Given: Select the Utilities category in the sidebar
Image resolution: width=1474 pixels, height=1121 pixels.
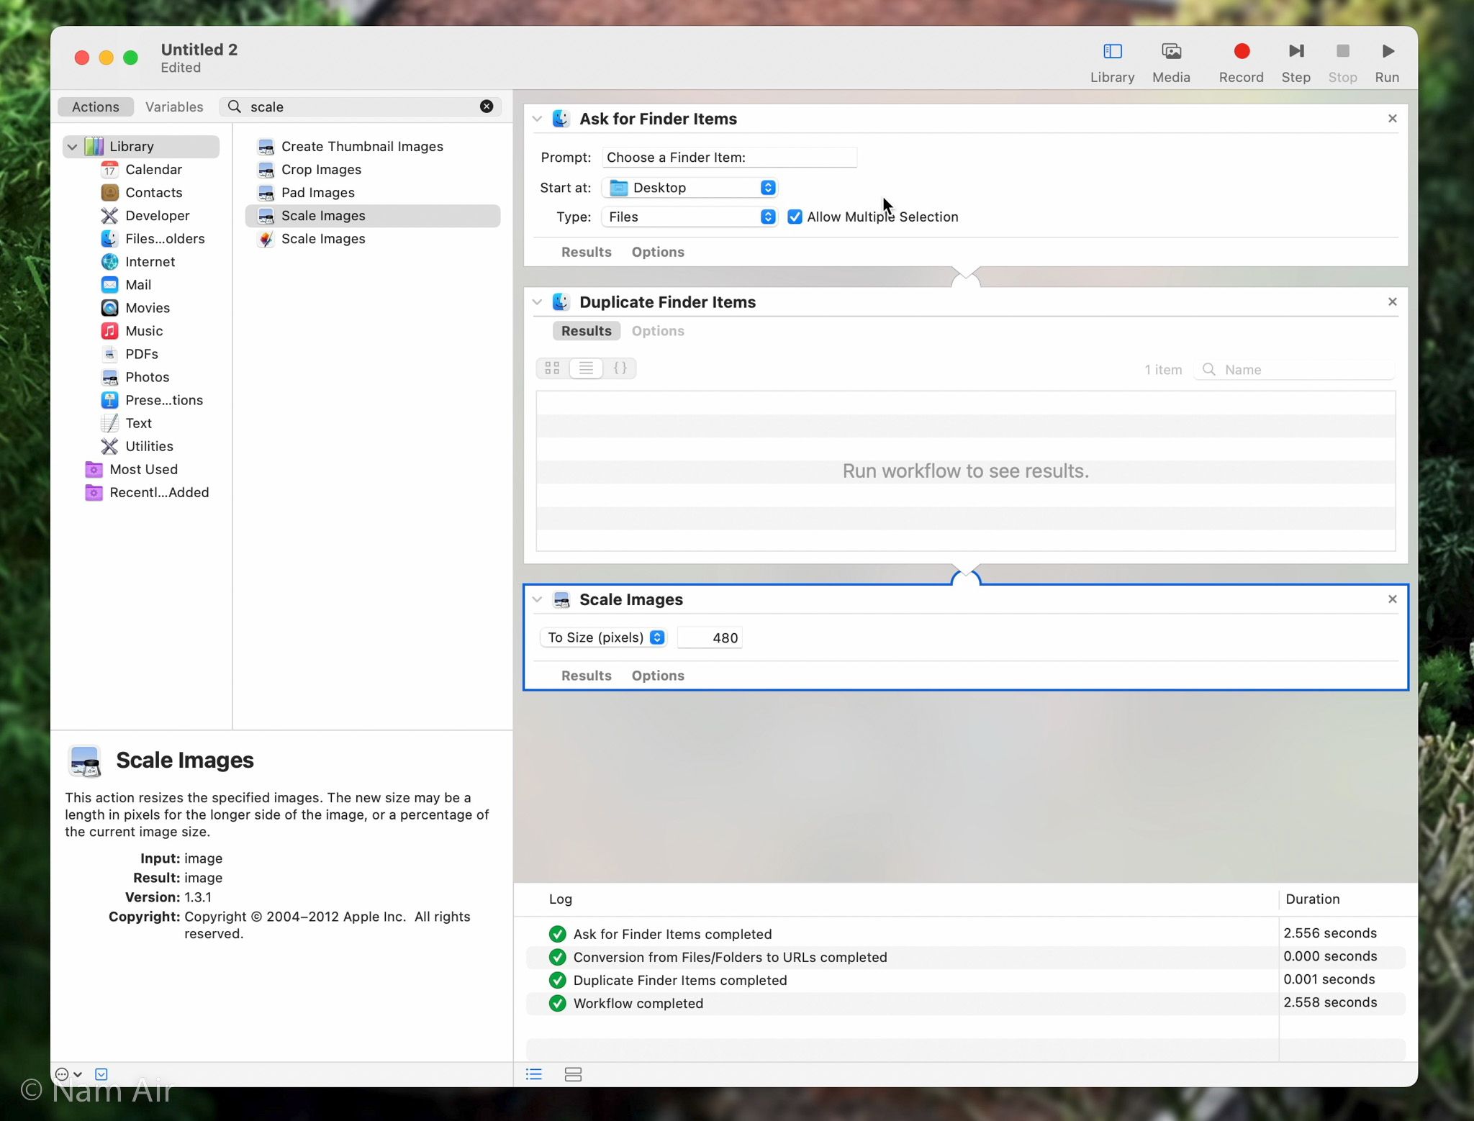Looking at the screenshot, I should 149,445.
